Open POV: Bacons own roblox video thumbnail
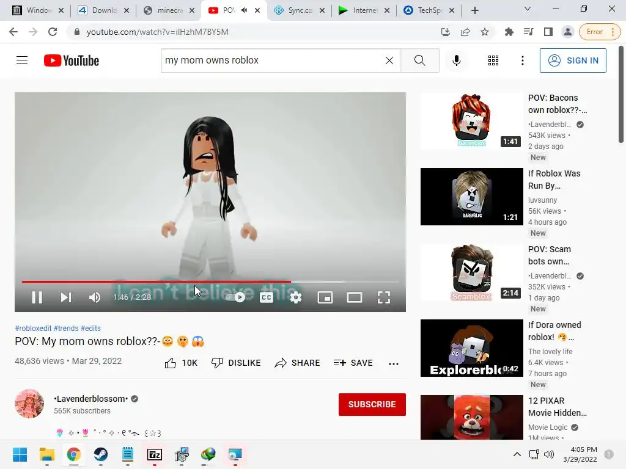The height and width of the screenshot is (469, 626). pyautogui.click(x=471, y=121)
